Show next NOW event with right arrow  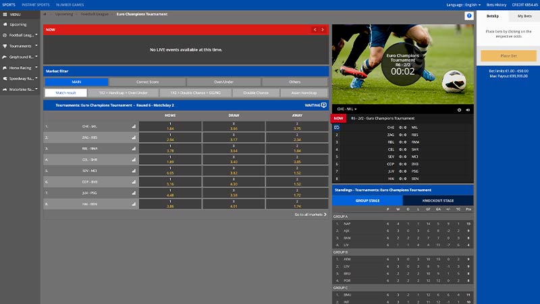(323, 30)
